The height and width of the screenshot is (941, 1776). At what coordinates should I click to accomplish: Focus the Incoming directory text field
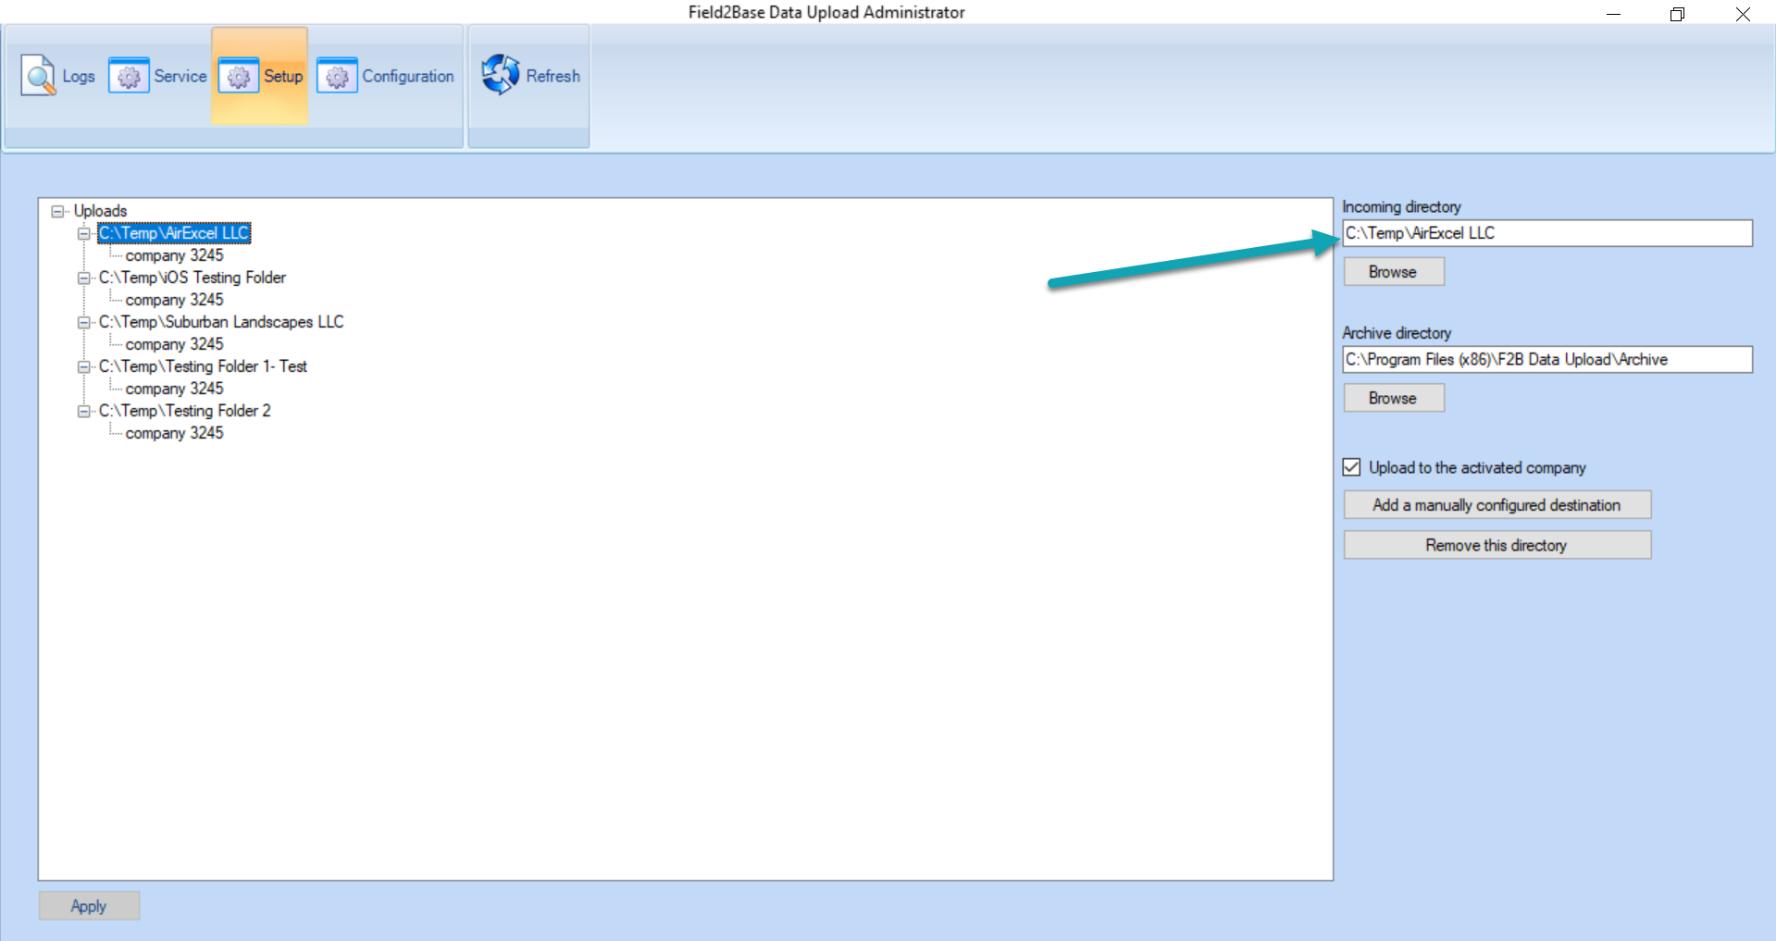click(x=1547, y=233)
